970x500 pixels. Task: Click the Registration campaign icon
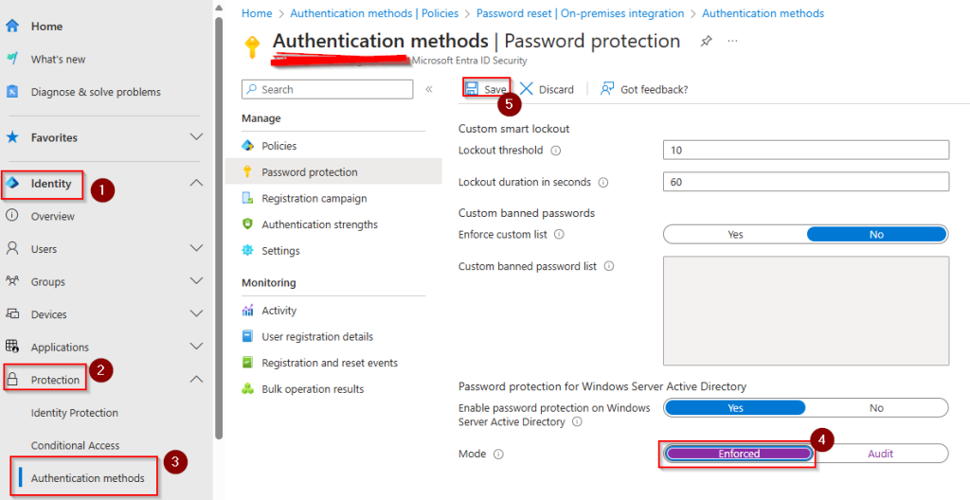point(248,199)
